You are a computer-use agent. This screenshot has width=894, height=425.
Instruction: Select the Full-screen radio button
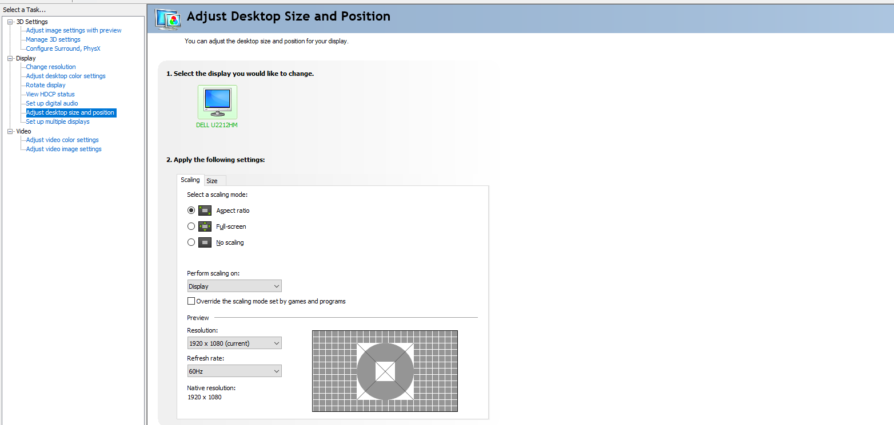(191, 226)
